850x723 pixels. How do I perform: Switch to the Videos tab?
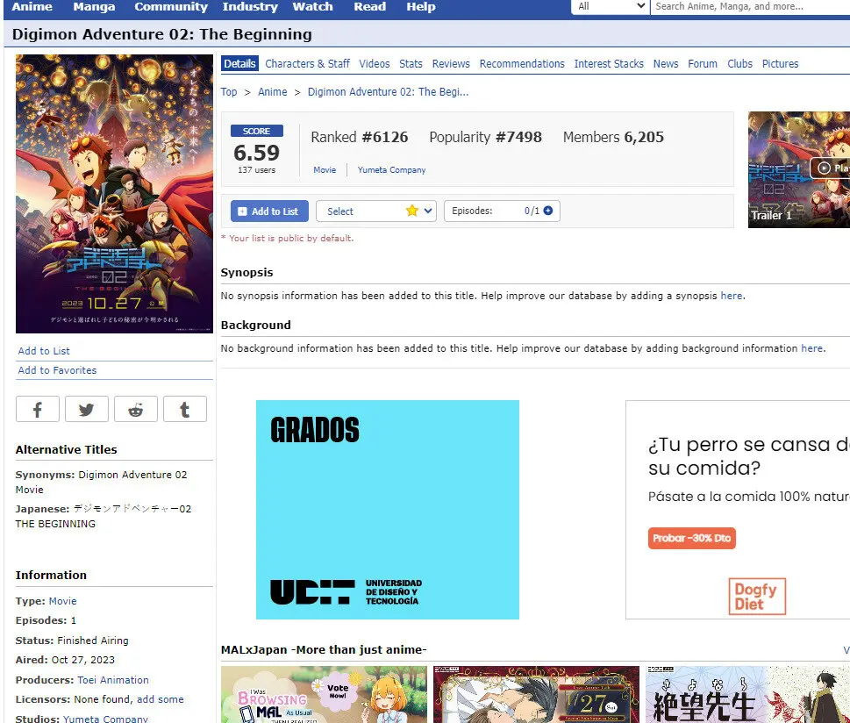point(374,63)
